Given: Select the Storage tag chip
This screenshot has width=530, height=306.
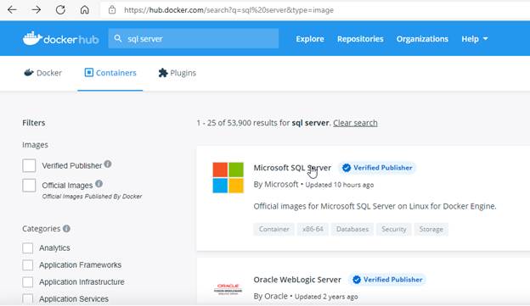Looking at the screenshot, I should (431, 229).
